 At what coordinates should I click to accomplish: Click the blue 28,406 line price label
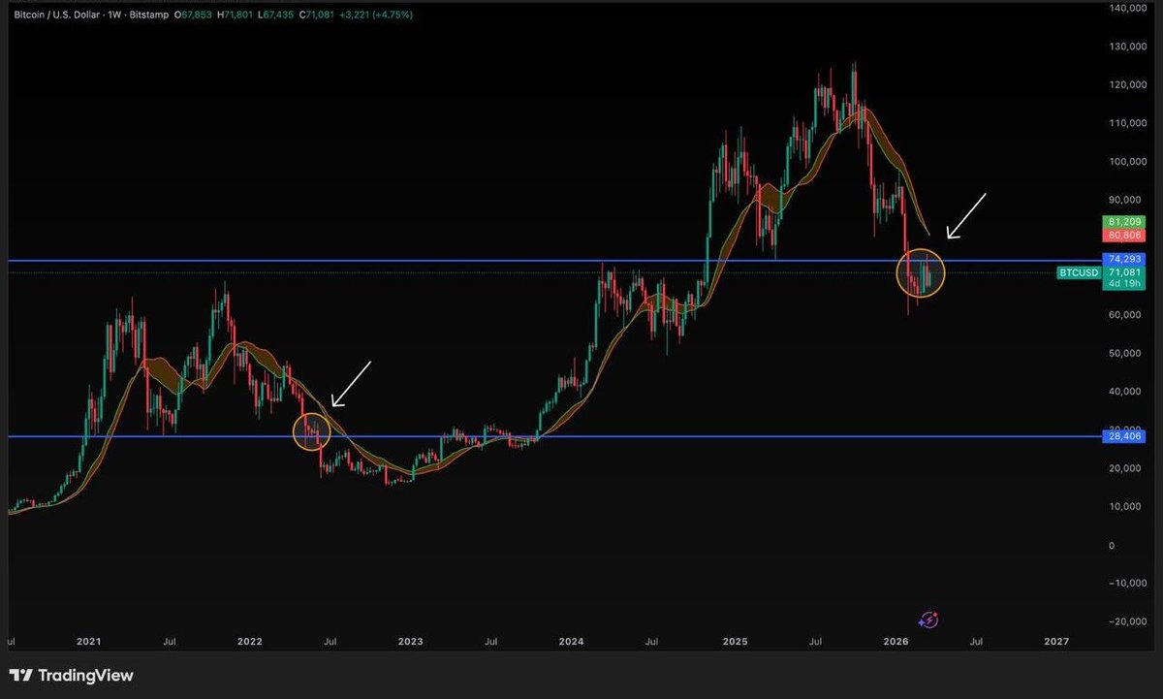(1122, 436)
